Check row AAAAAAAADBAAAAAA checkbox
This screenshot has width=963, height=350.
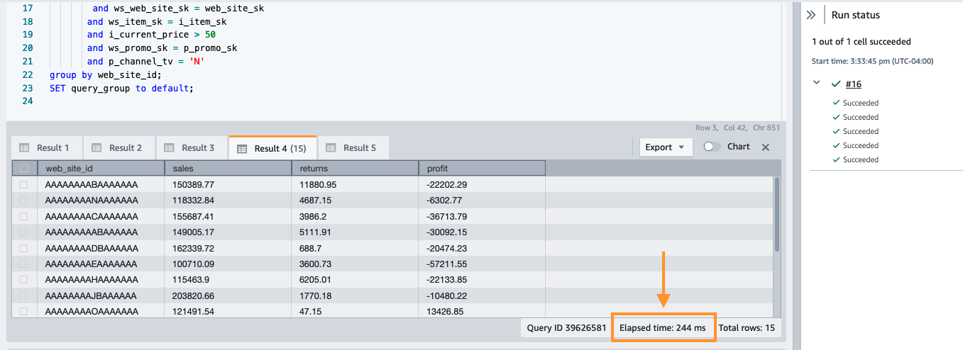point(24,248)
